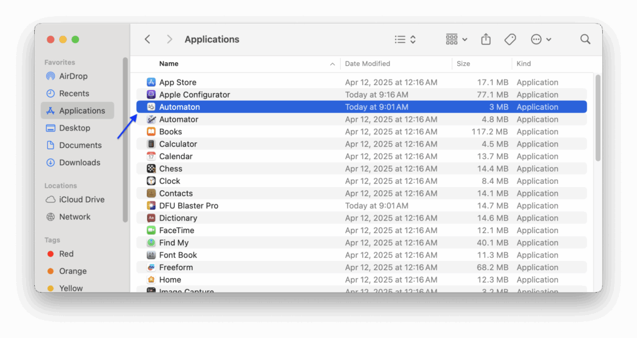The width and height of the screenshot is (637, 338).
Task: Click the sidebar vertical scrollbar
Action: [125, 140]
